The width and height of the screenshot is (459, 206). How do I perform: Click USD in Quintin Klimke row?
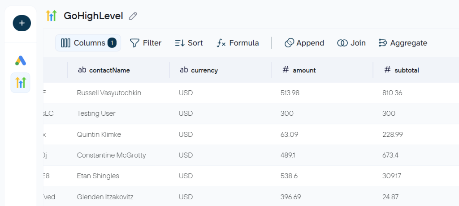[x=186, y=135]
